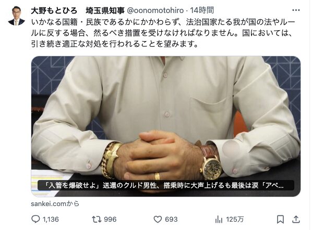Open the @oonomotohiro handle link
This screenshot has height=230, width=311.
pyautogui.click(x=155, y=10)
